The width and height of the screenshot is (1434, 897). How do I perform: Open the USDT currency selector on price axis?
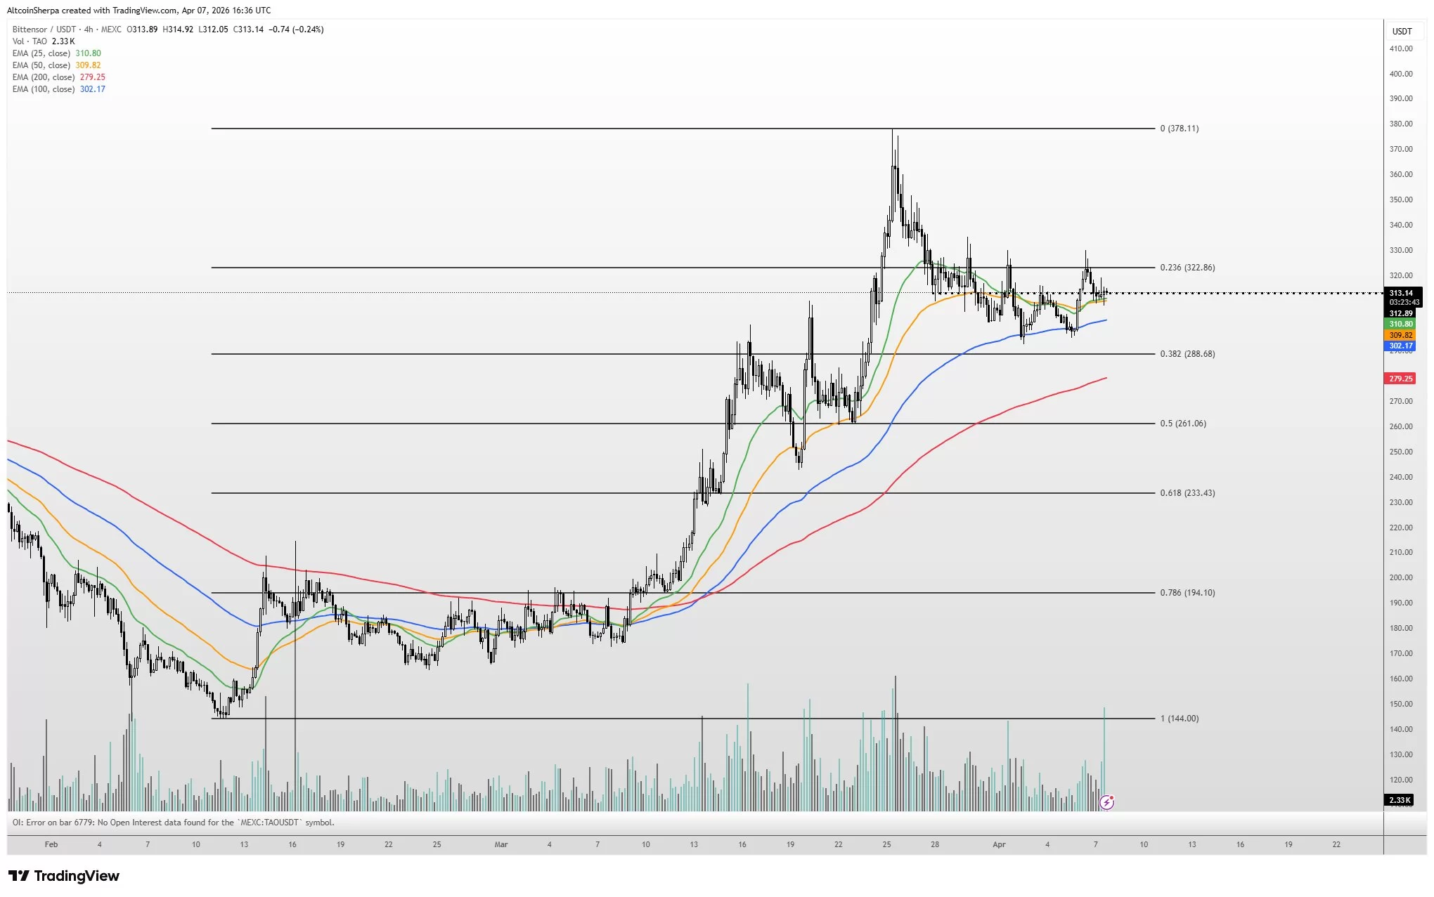pos(1402,31)
